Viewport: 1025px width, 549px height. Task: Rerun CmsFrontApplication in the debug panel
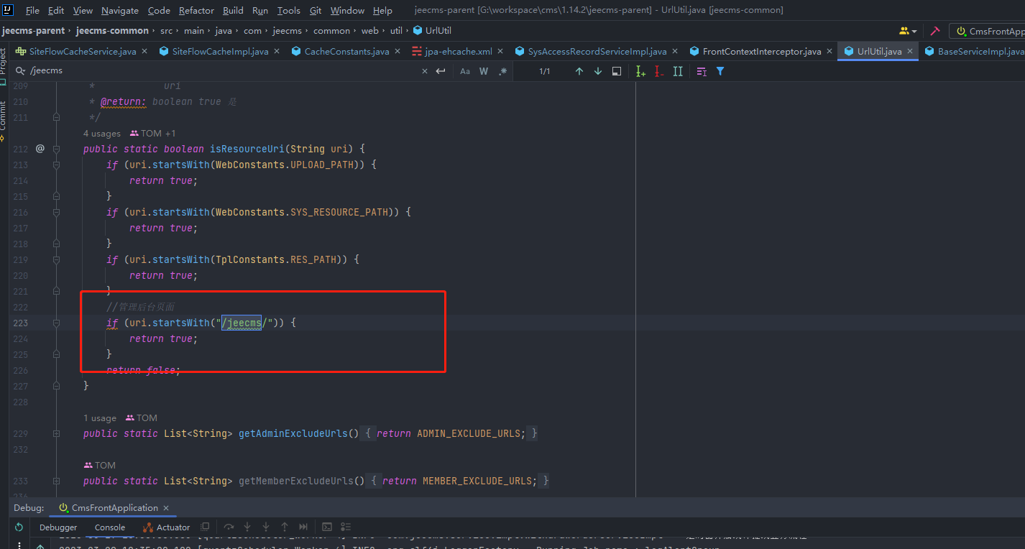[x=19, y=527]
